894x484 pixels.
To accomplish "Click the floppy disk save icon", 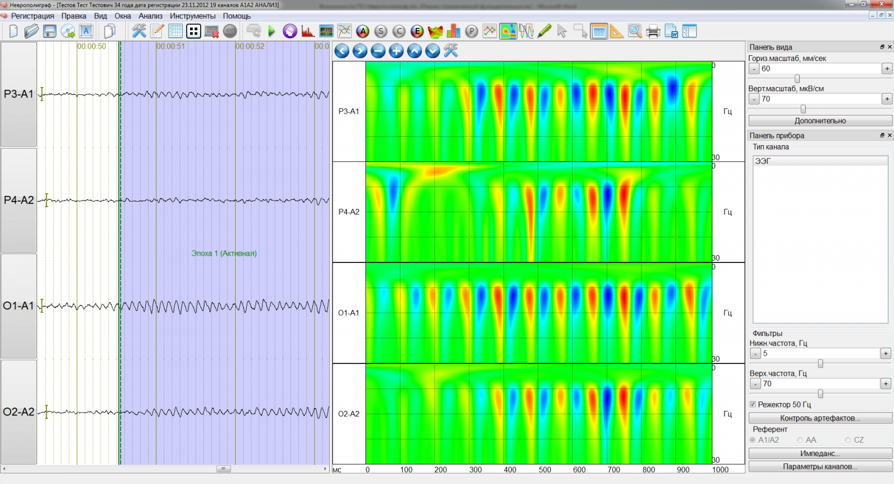I will click(x=50, y=31).
